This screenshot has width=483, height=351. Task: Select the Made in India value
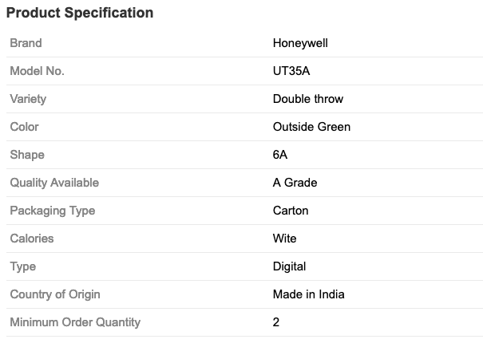pyautogui.click(x=309, y=294)
